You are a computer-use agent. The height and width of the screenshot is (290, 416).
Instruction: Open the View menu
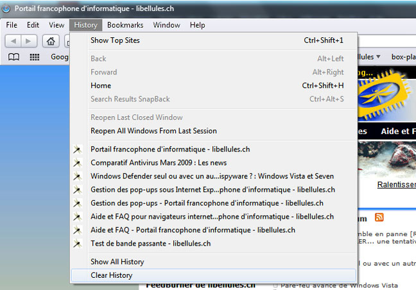coord(56,25)
